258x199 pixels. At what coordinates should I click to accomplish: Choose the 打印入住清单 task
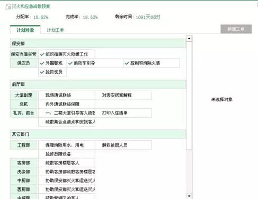[123, 113]
